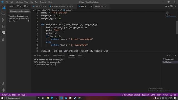178x100 pixels.
Task: Close the BMI.py tab
Action: pos(91,6)
